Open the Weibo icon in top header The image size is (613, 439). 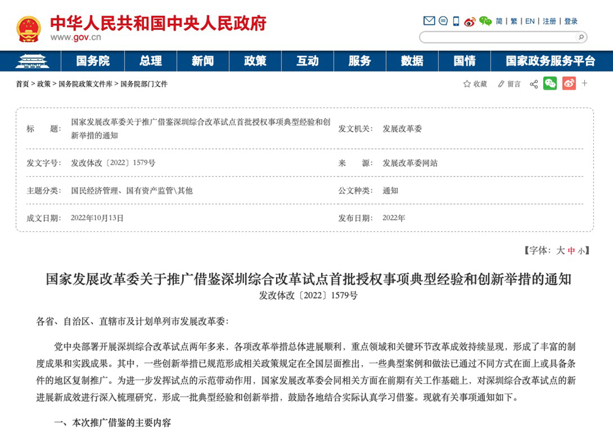click(470, 21)
